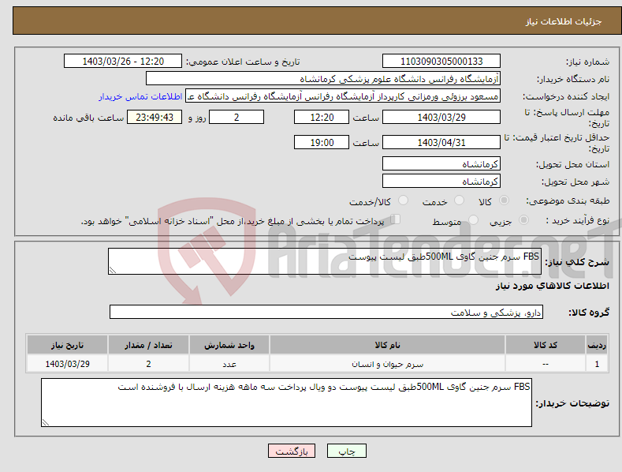
Task: Click the استان محل تحویل field کرمانشاه
Action: click(x=441, y=163)
